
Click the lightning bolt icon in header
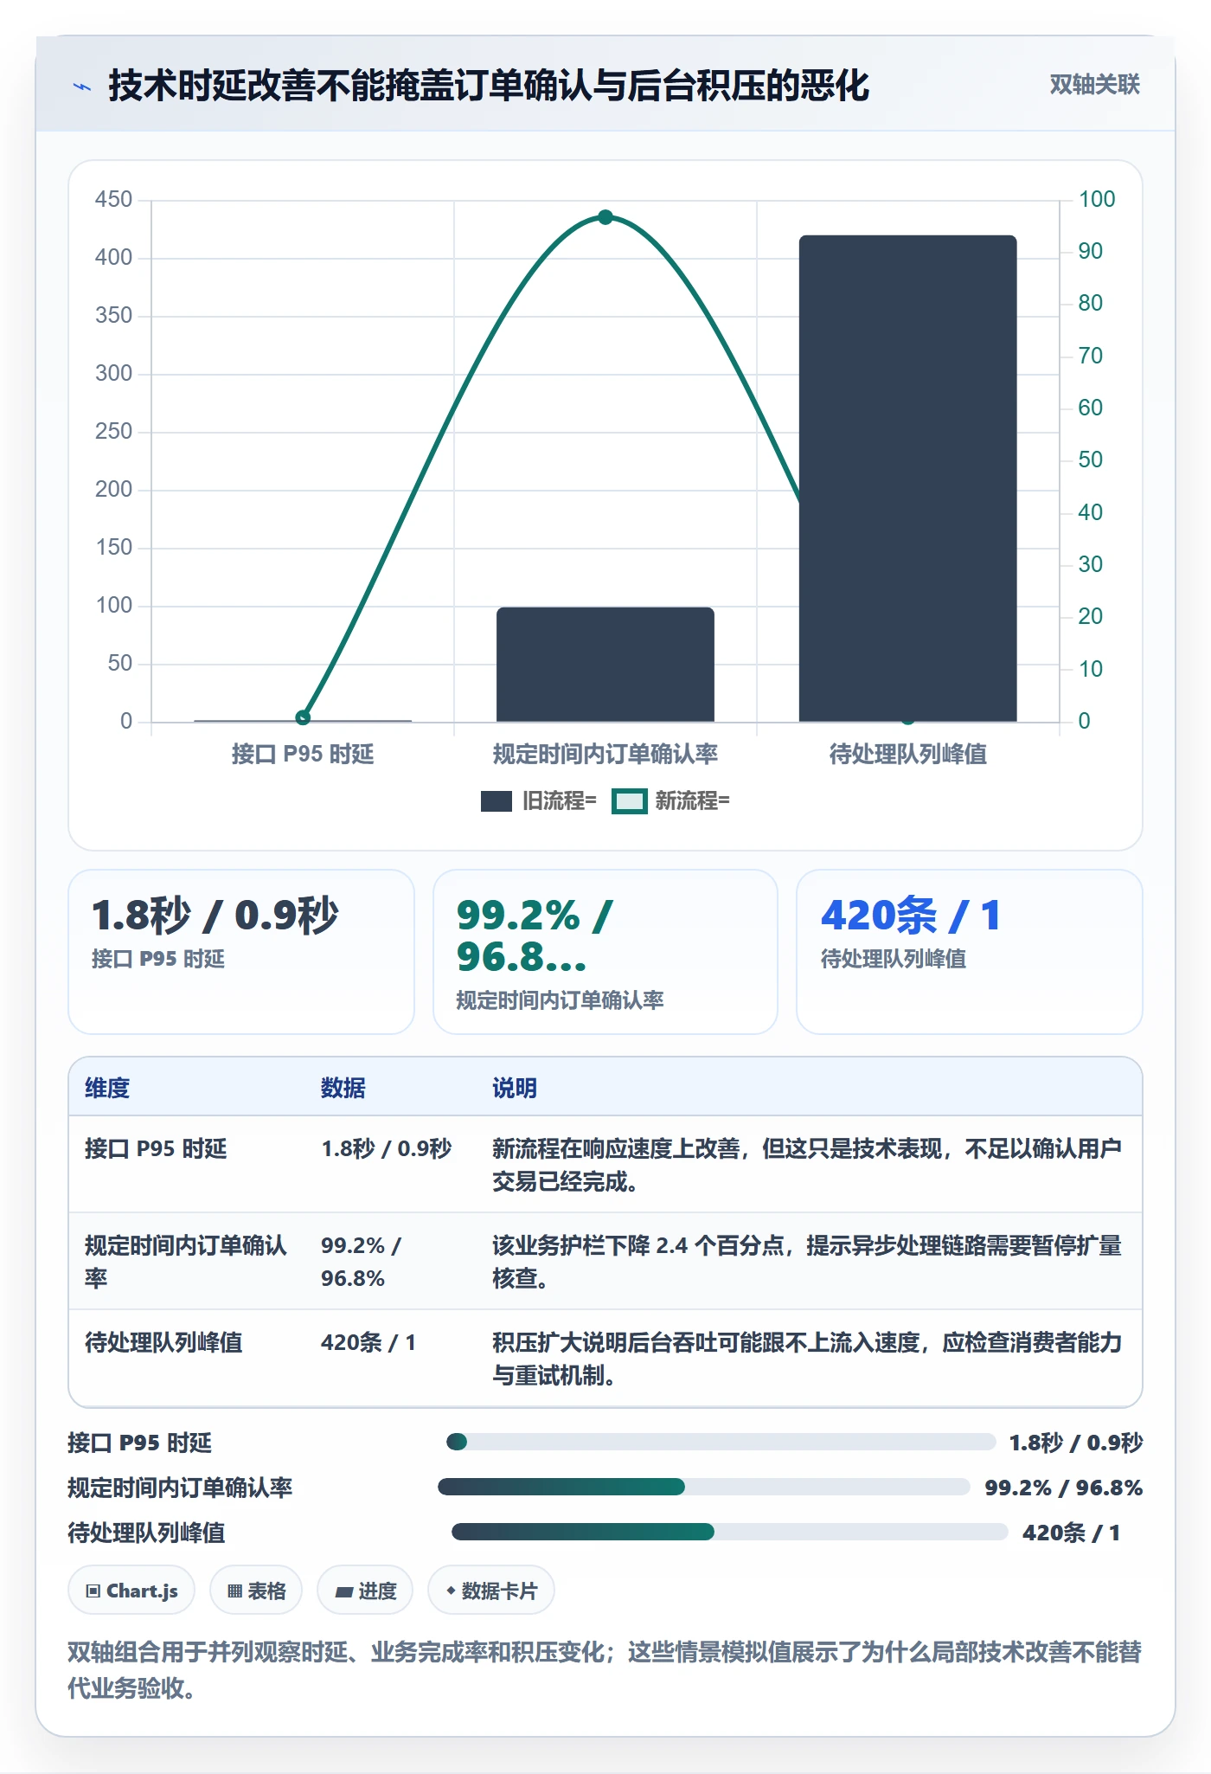pos(82,87)
